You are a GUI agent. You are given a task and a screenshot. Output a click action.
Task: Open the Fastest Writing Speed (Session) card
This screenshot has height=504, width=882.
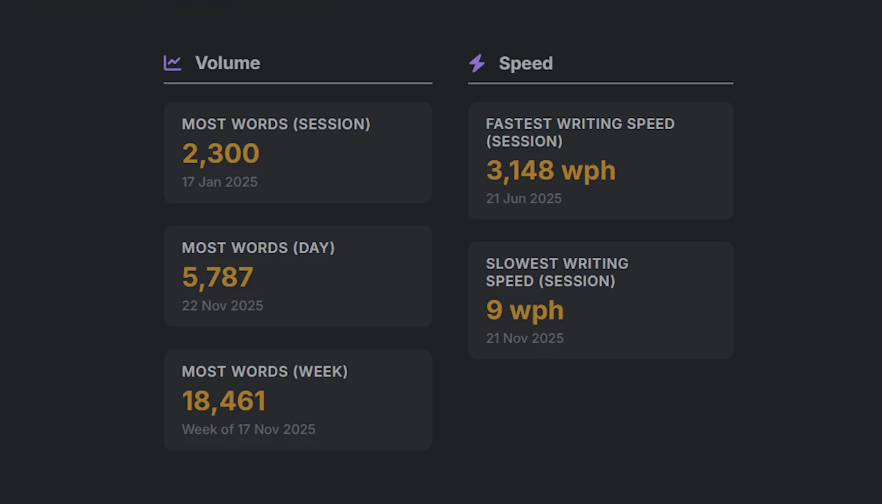click(600, 160)
